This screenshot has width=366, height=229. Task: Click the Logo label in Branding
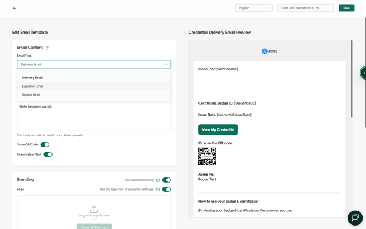point(21,189)
